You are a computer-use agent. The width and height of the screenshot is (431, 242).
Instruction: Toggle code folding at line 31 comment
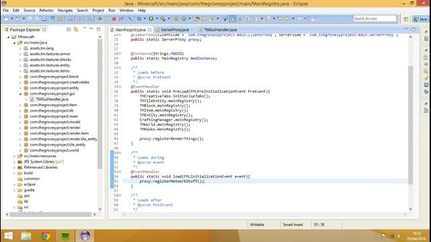(x=120, y=68)
